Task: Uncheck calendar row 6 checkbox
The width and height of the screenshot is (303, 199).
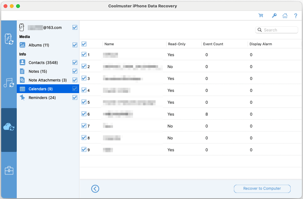Action: (84, 114)
